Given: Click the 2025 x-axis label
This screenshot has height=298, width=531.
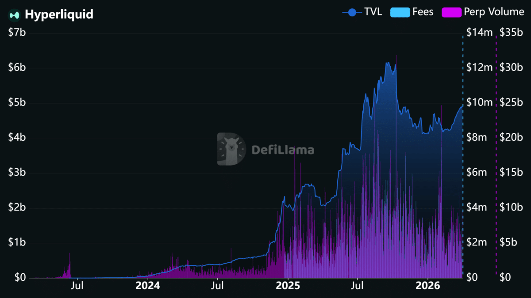Looking at the screenshot, I should [x=288, y=286].
